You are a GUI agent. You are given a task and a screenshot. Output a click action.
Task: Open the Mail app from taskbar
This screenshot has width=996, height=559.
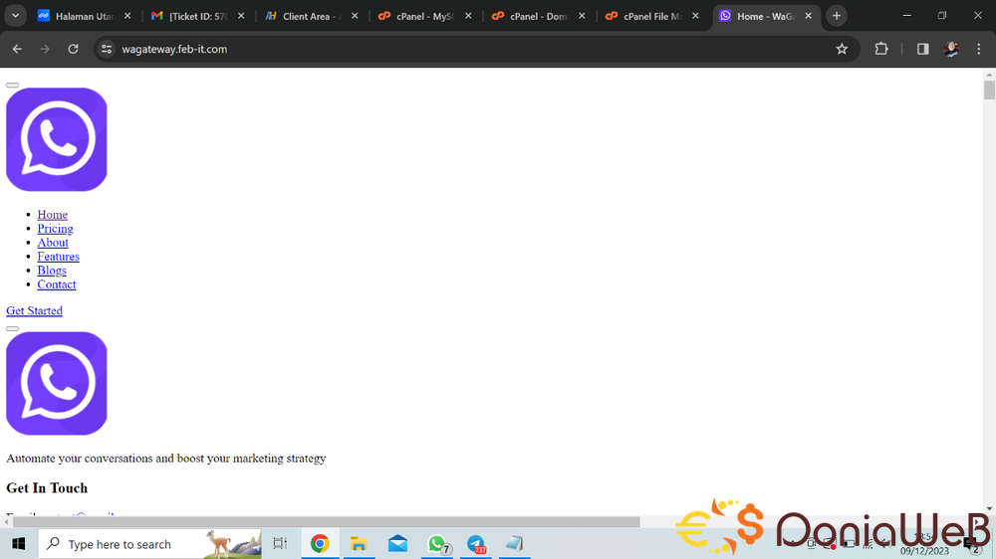click(x=397, y=544)
